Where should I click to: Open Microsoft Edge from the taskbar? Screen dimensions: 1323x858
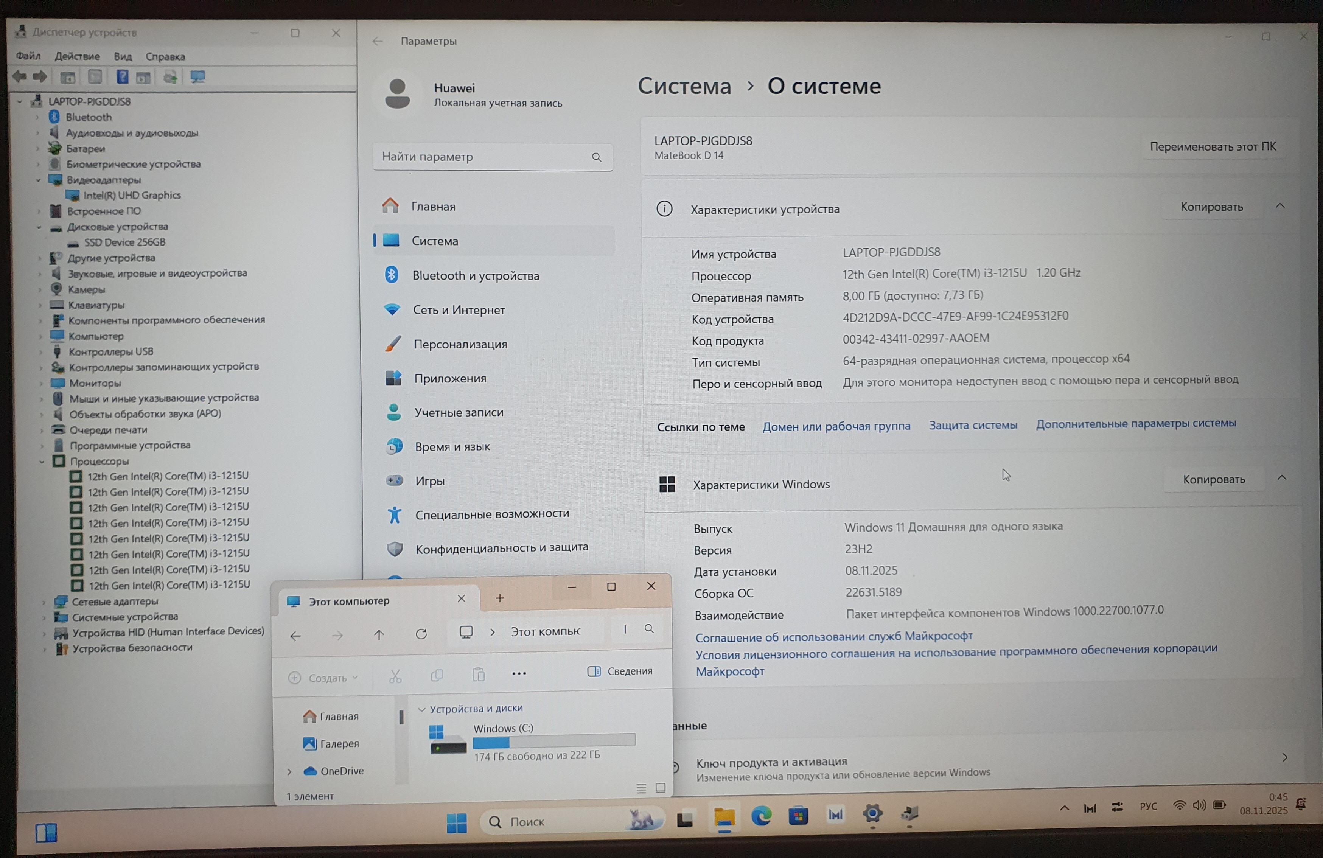coord(761,816)
